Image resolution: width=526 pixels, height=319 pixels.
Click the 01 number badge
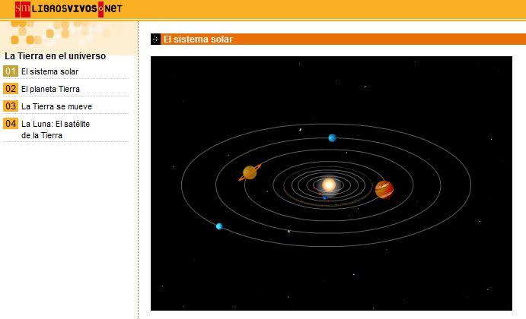(11, 71)
